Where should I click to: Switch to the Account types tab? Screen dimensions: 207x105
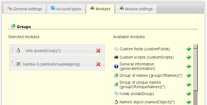point(66,9)
